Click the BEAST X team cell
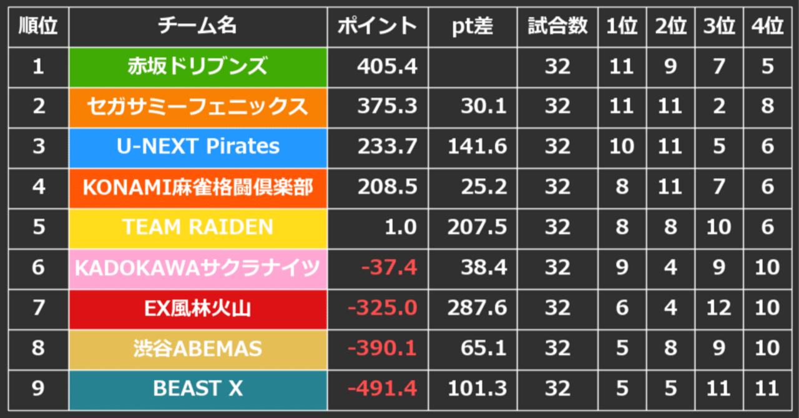Image resolution: width=799 pixels, height=418 pixels. point(198,389)
